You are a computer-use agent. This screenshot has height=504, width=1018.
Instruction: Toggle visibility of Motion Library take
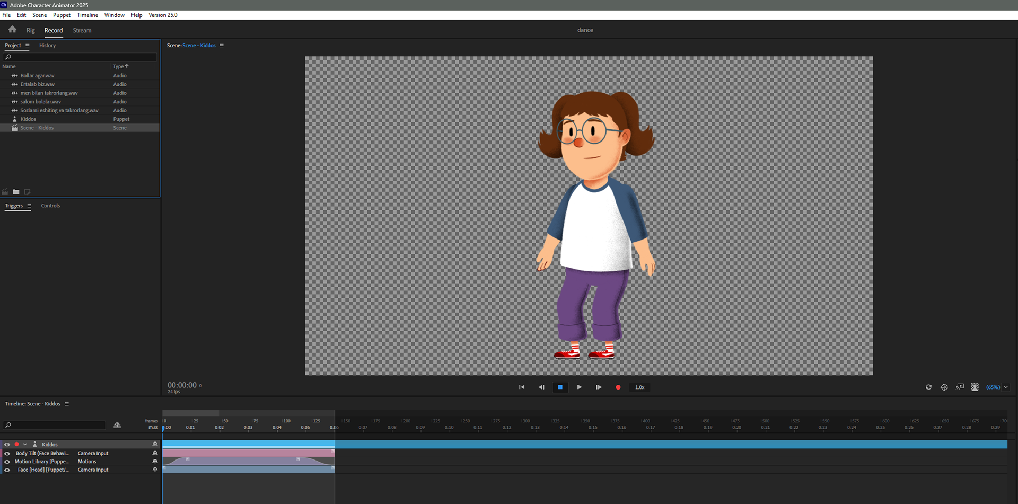(7, 462)
